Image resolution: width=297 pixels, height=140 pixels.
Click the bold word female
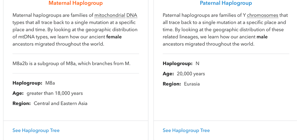pos(114,37)
